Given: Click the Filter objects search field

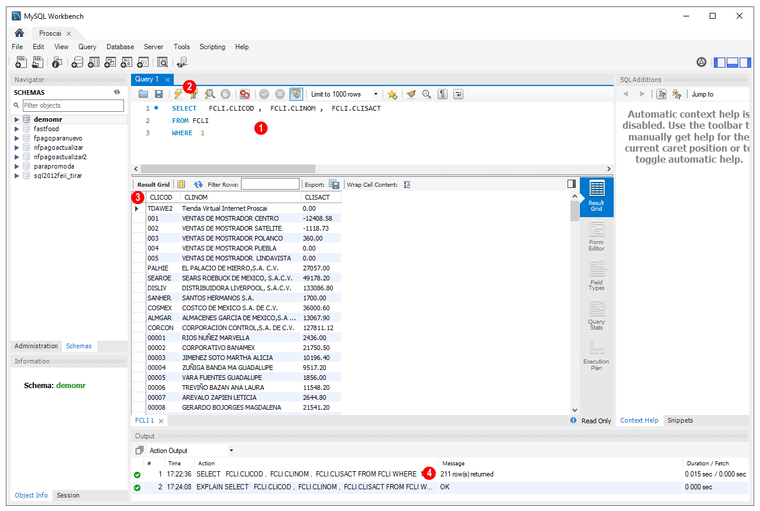Looking at the screenshot, I should tap(73, 105).
